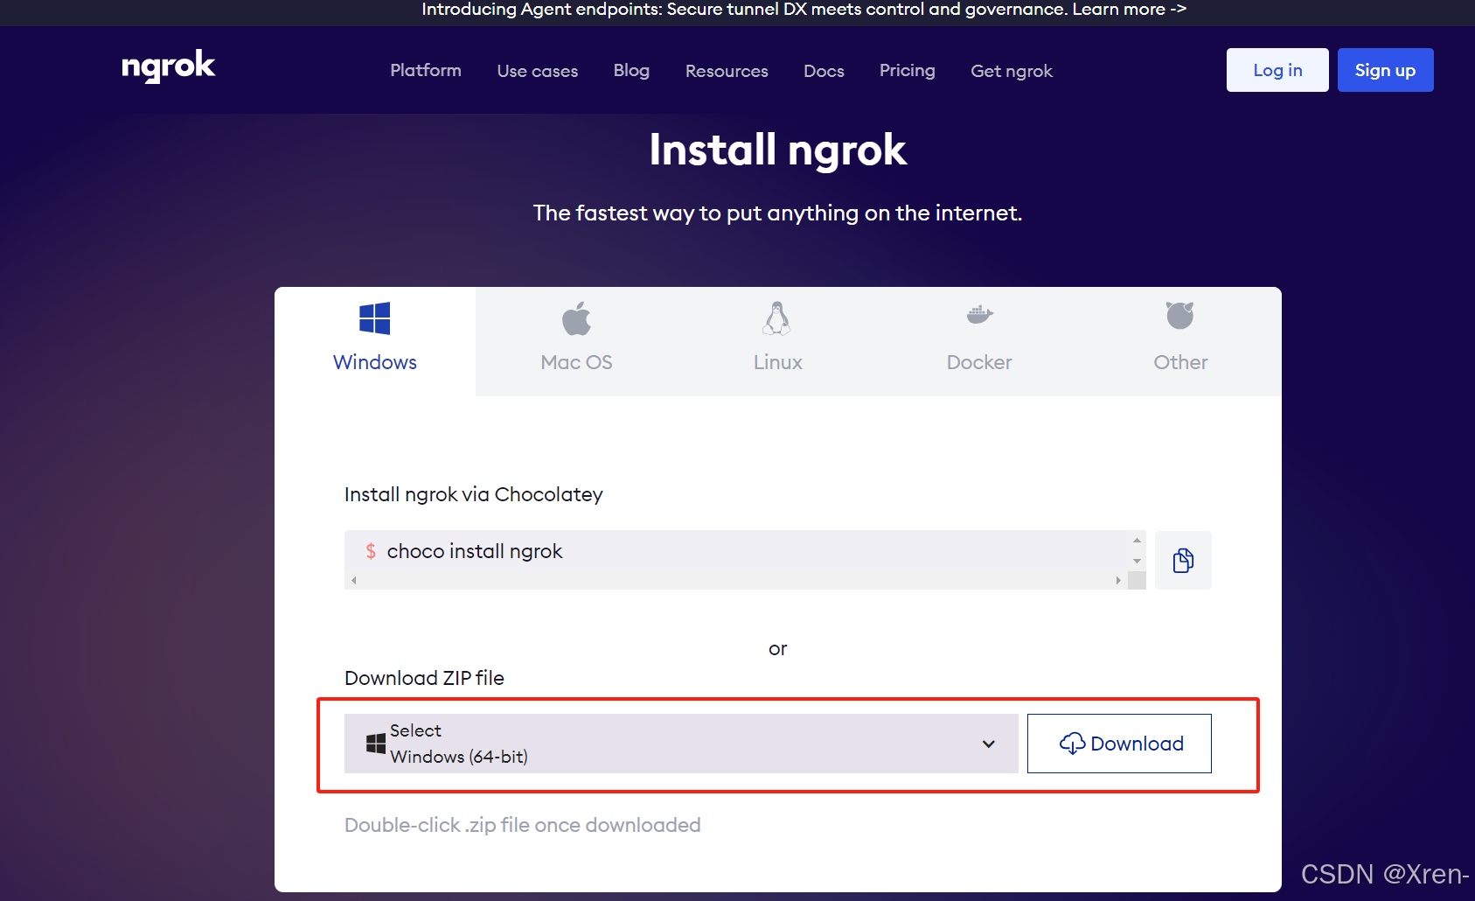Click the Linux penguin icon
Viewport: 1475px width, 901px height.
coord(777,317)
